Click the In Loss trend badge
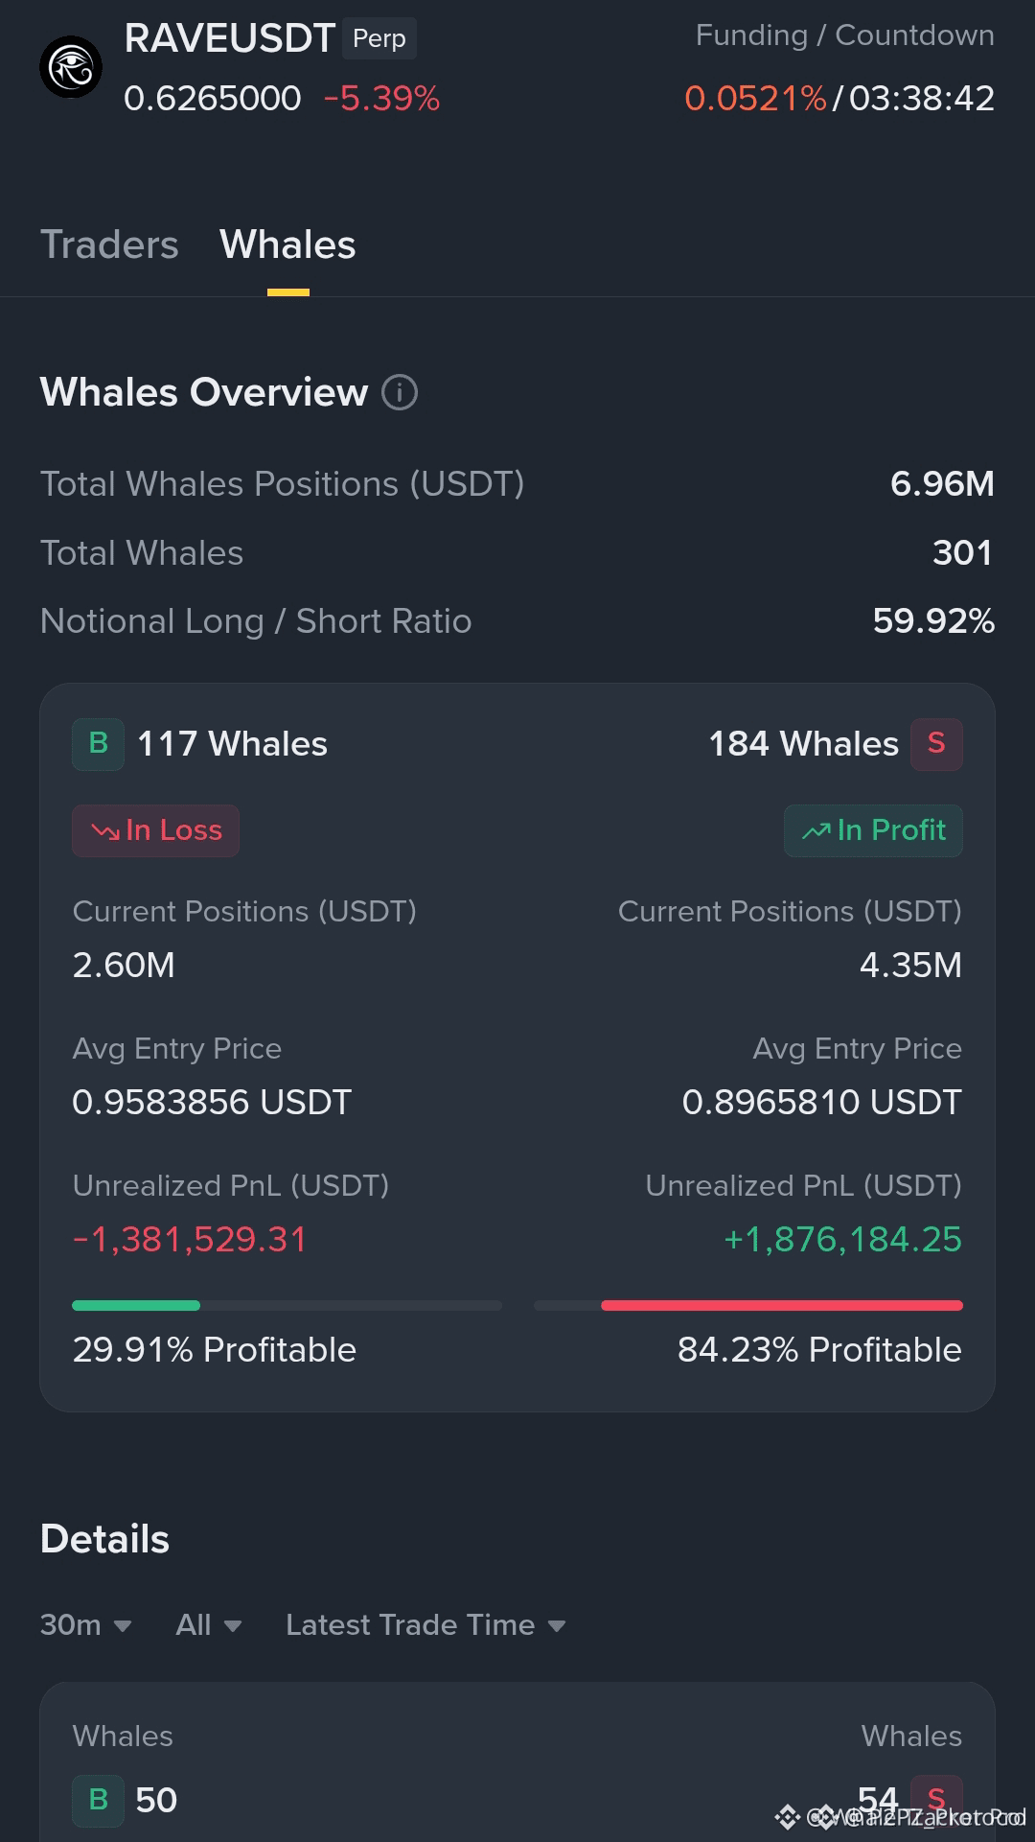This screenshot has height=1842, width=1035. pos(156,830)
